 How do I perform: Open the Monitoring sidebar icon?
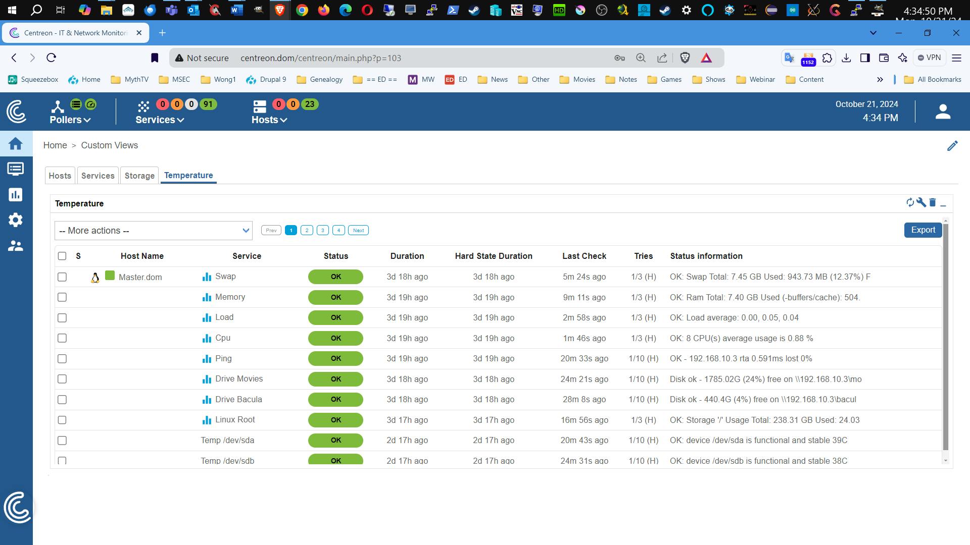(16, 169)
